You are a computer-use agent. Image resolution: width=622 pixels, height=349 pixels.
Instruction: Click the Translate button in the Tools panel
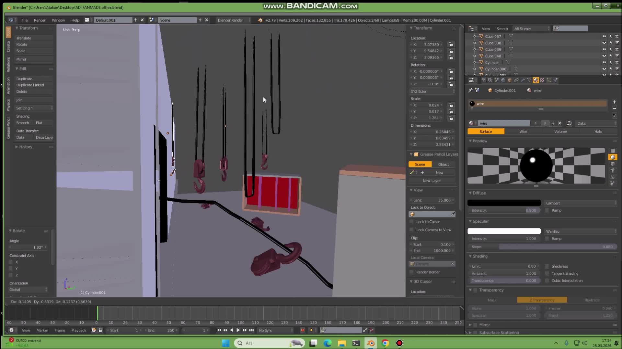[33, 38]
